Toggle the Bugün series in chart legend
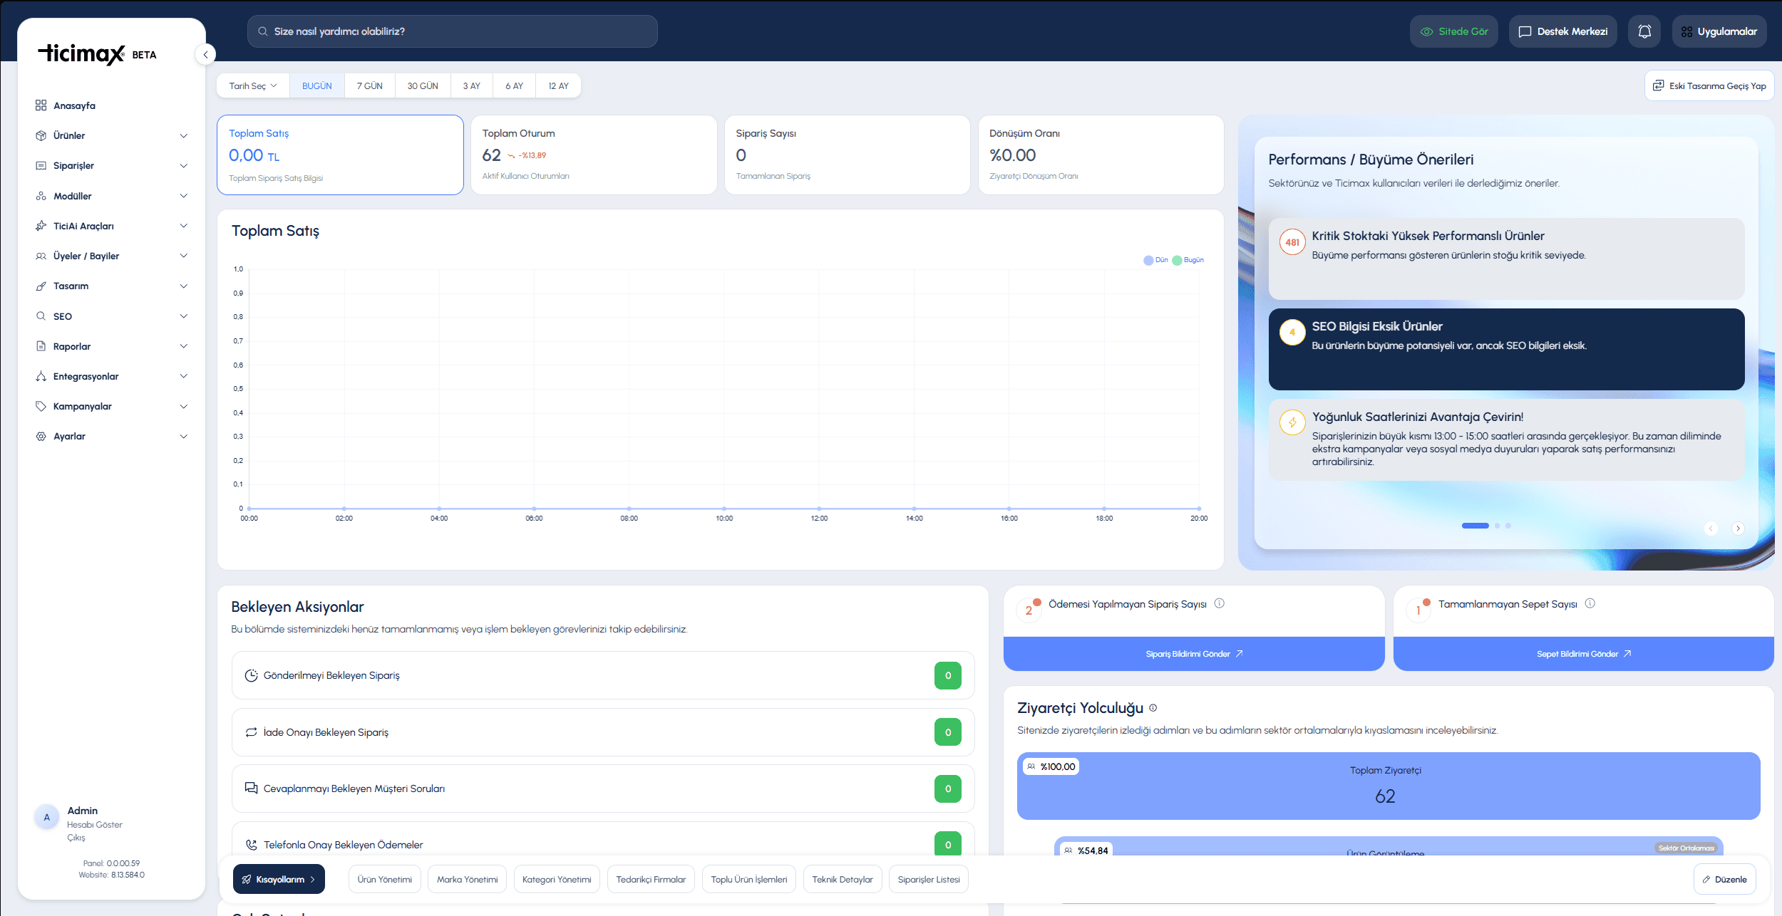 tap(1188, 260)
